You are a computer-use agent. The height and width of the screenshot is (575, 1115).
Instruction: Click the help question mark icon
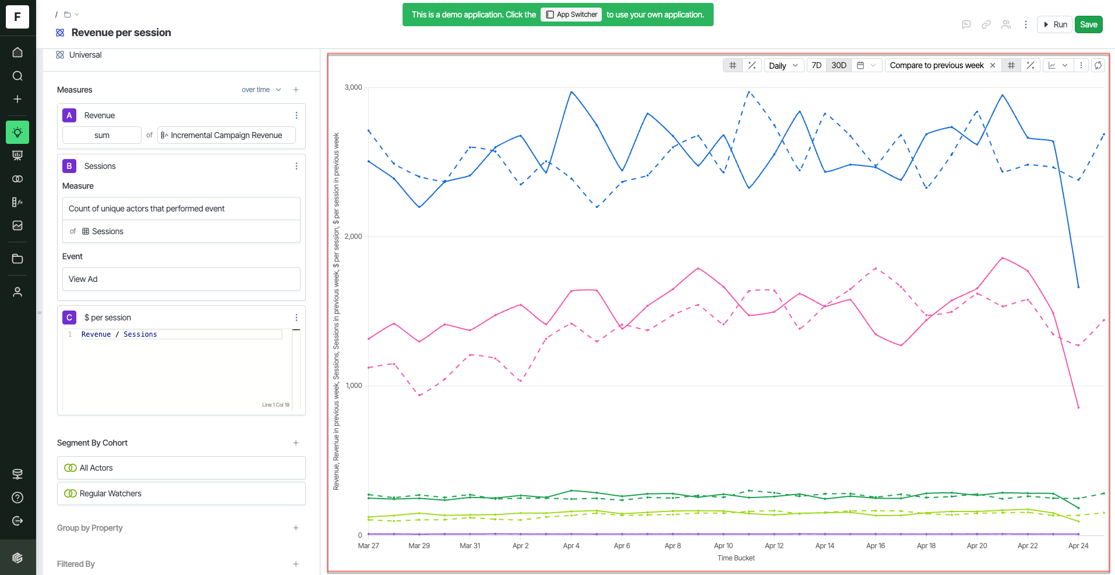[x=17, y=498]
